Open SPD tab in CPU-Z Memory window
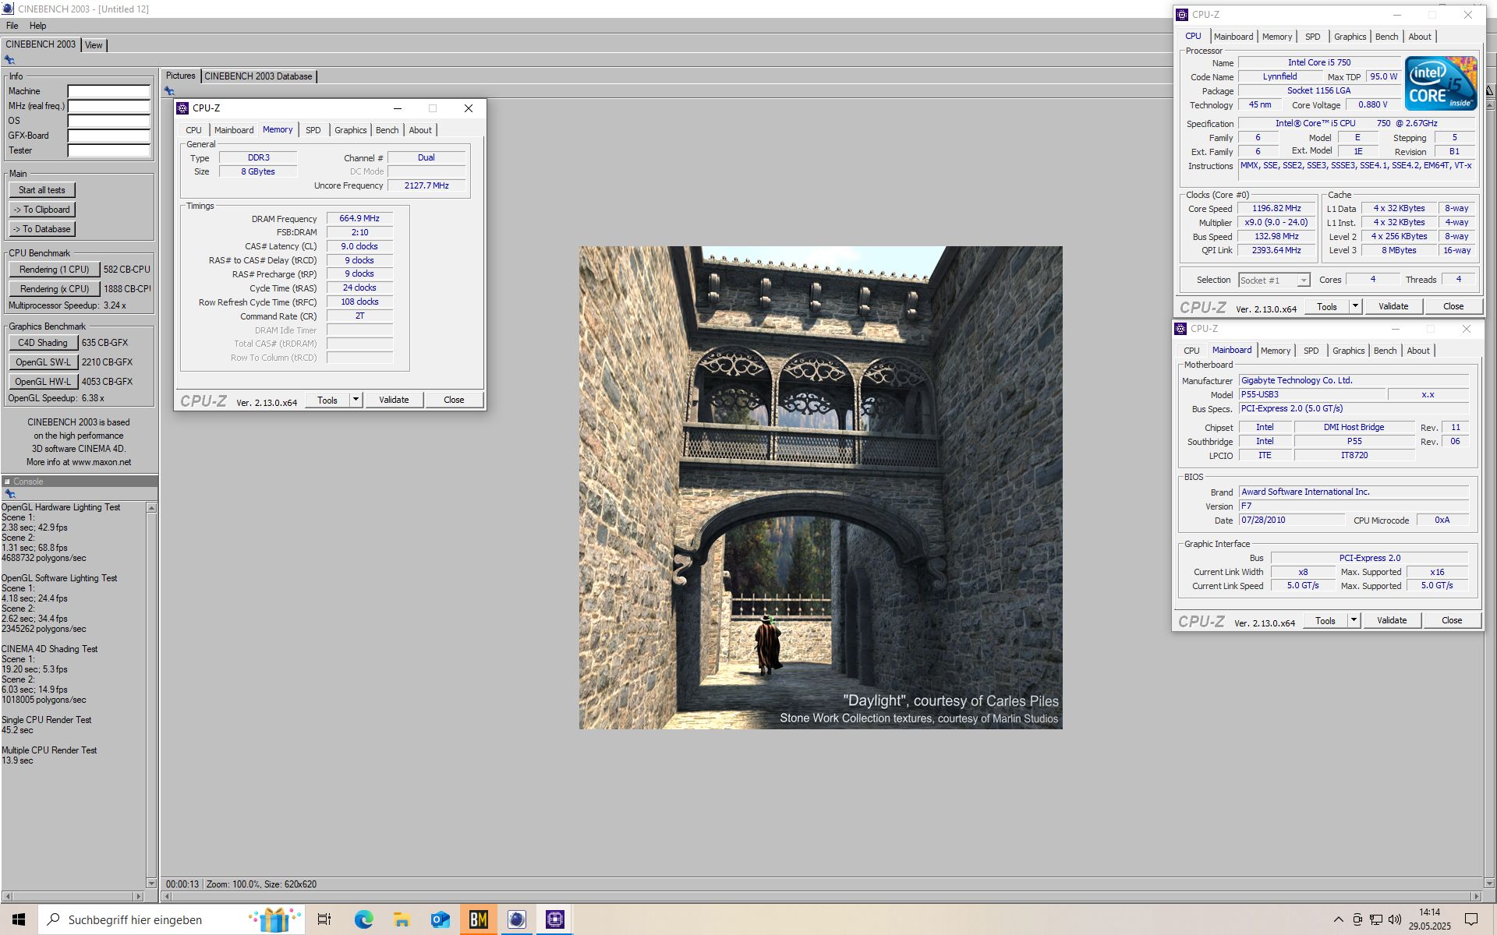 (x=313, y=130)
